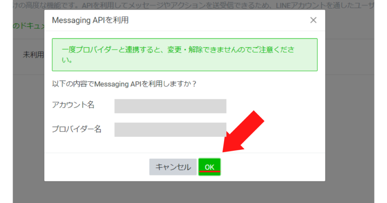The image size is (387, 203).
Task: Click the プロバイダー名 label
Action: coord(76,129)
